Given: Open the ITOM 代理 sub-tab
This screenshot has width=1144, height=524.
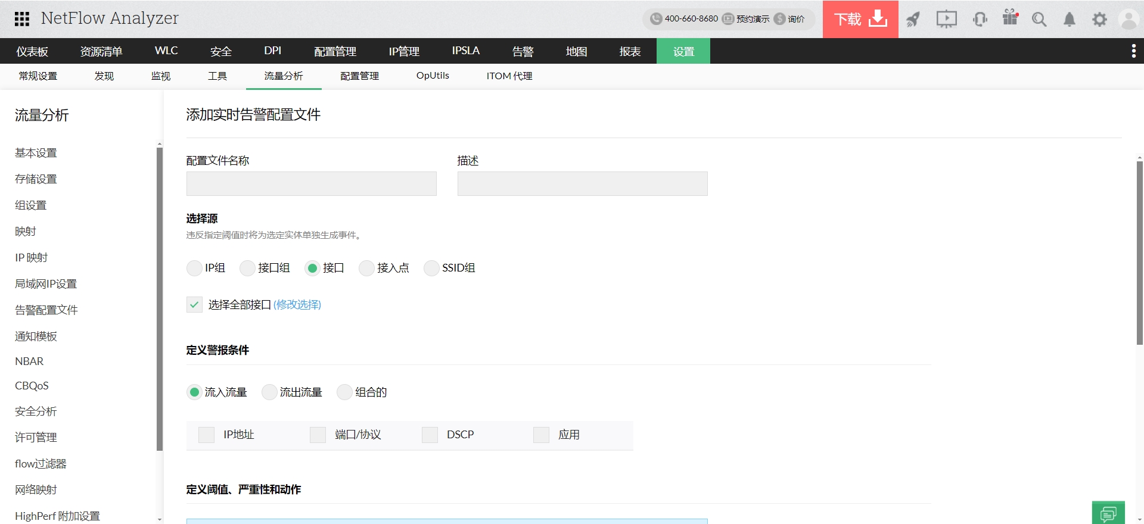Looking at the screenshot, I should [x=509, y=76].
